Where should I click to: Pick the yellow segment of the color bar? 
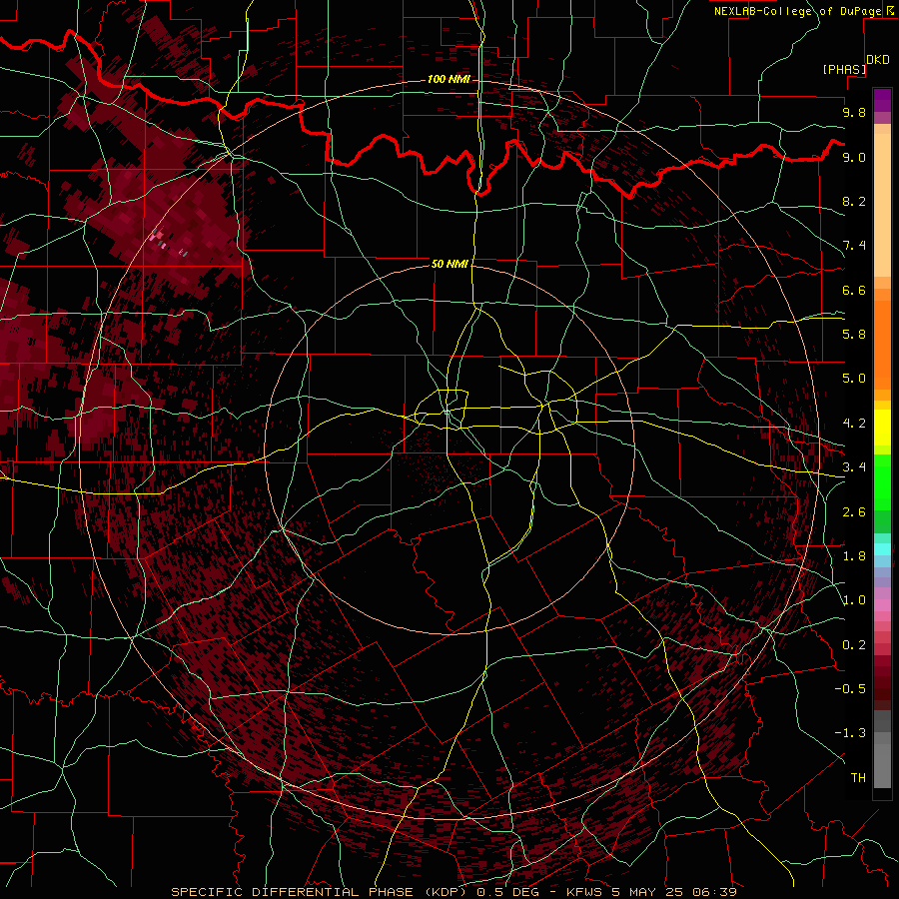click(x=882, y=428)
